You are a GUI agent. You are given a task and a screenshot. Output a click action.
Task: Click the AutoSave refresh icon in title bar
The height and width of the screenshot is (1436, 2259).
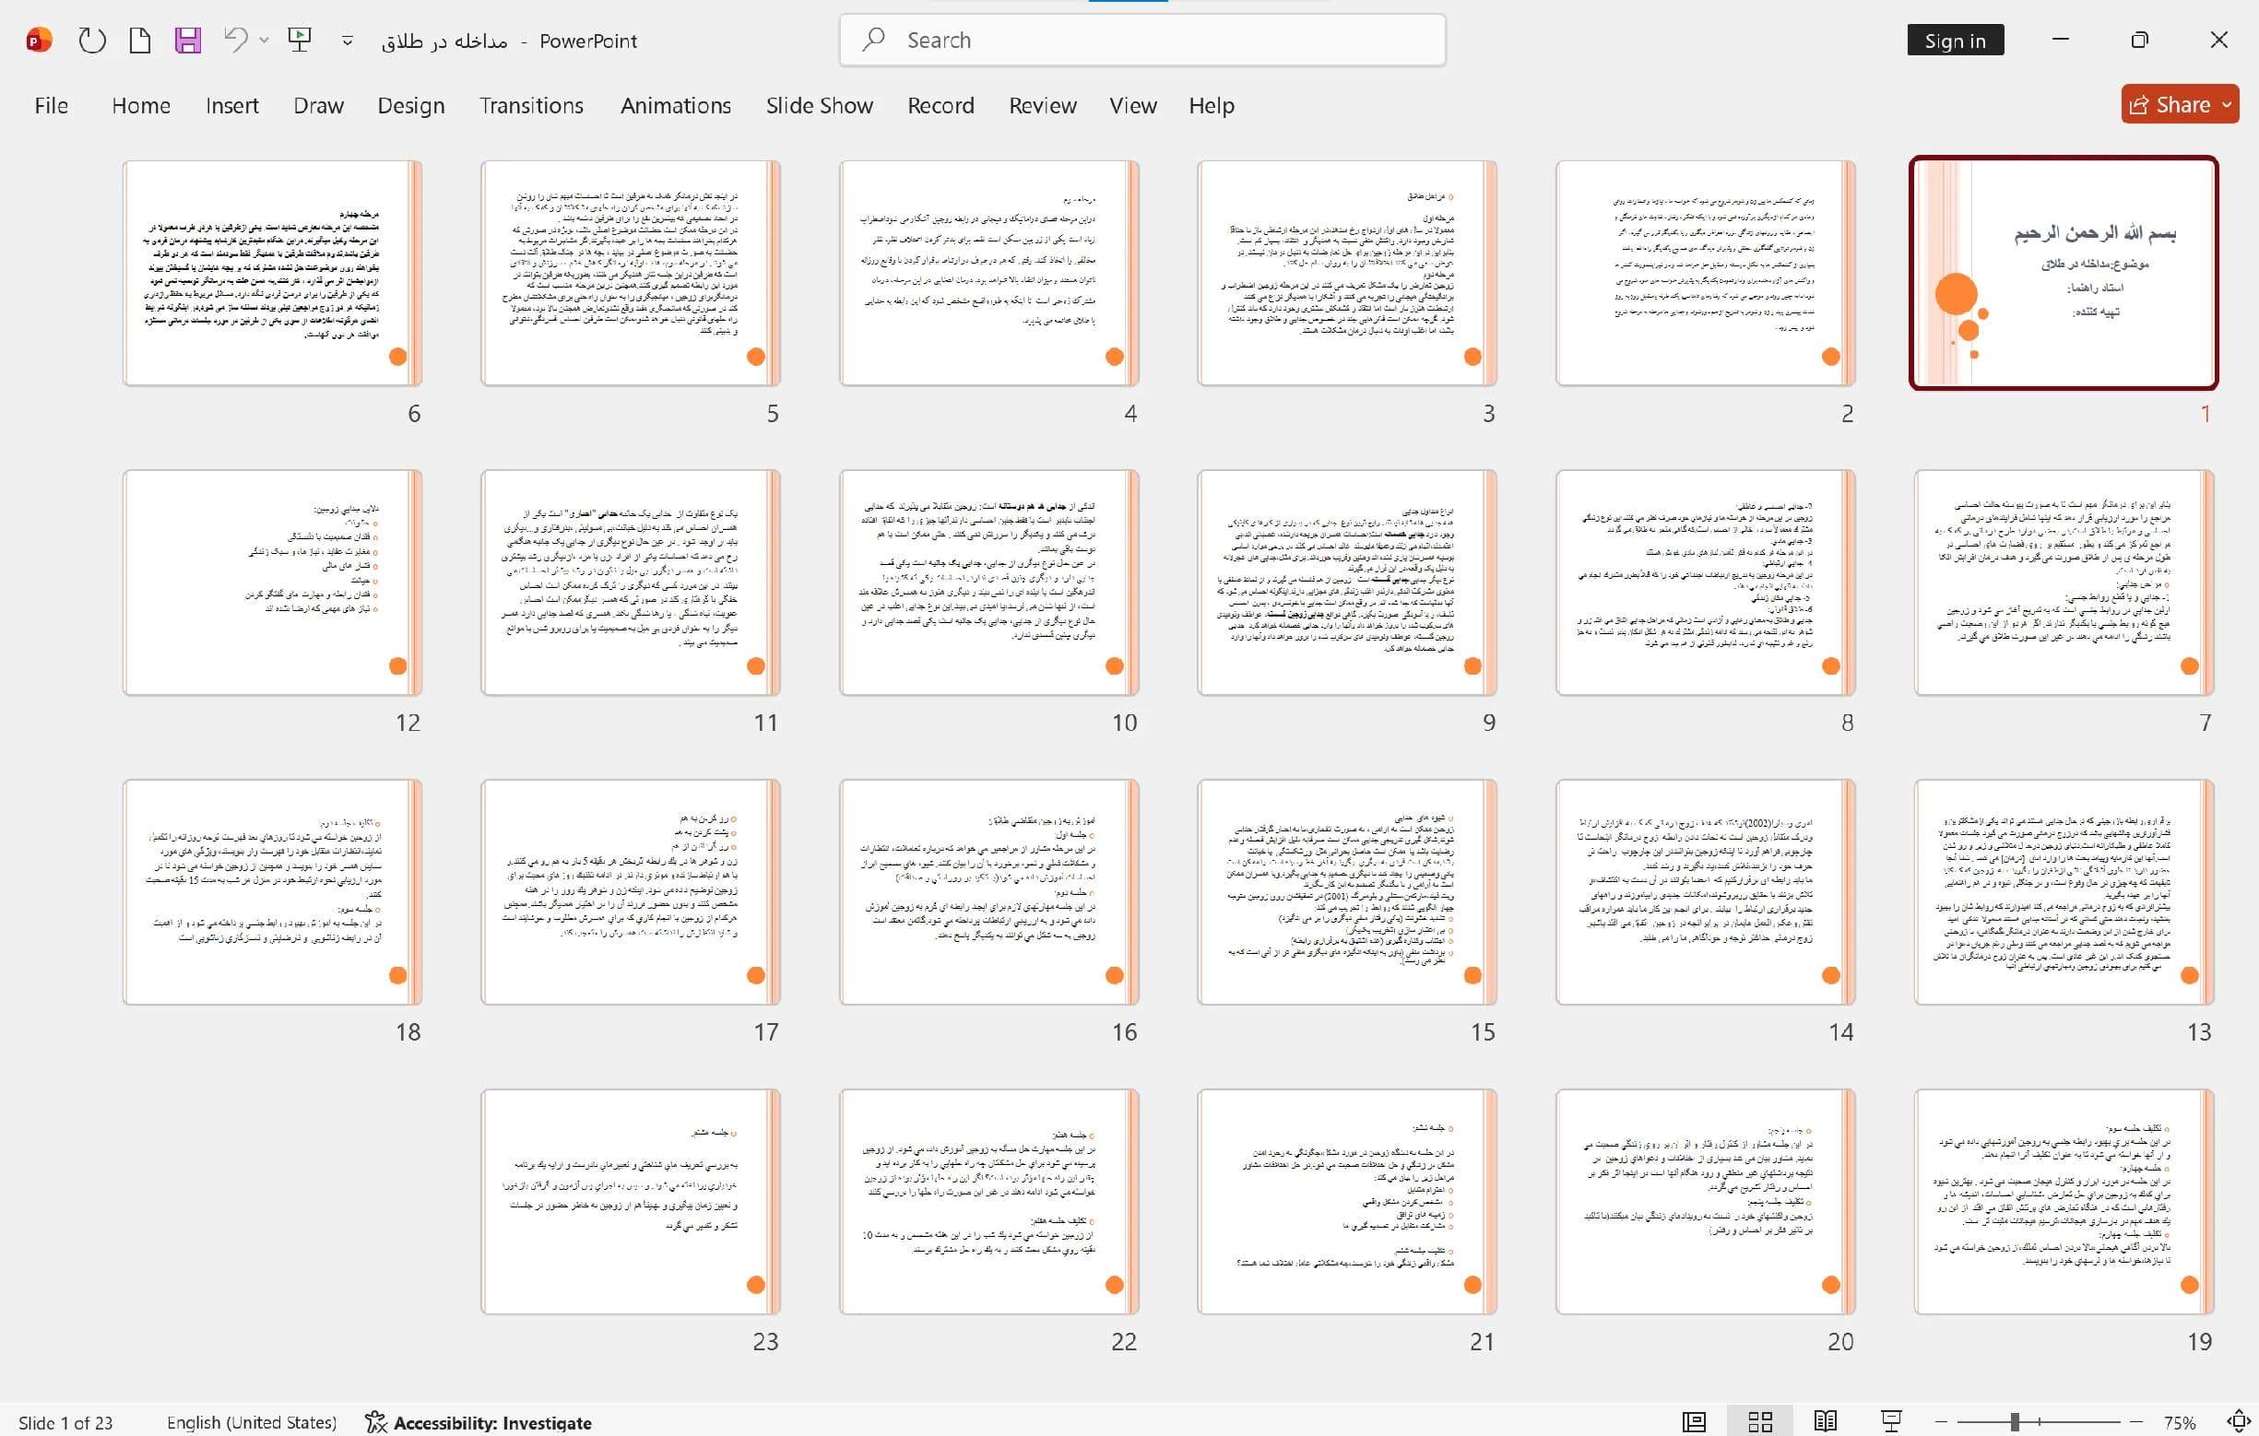(92, 41)
